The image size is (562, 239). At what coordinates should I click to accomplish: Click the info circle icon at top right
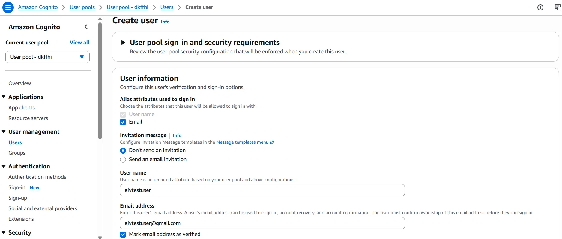[x=540, y=7]
